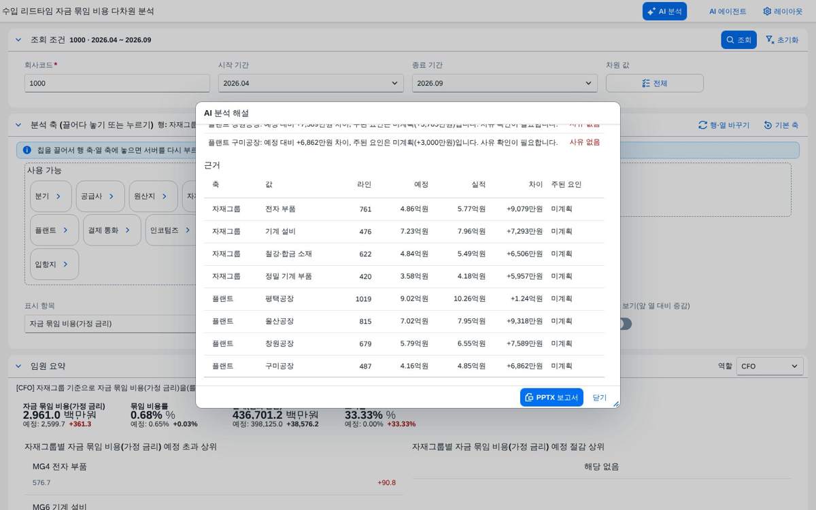Click the 울산공장 table cell
Viewport: 816px width, 510px height.
point(279,321)
